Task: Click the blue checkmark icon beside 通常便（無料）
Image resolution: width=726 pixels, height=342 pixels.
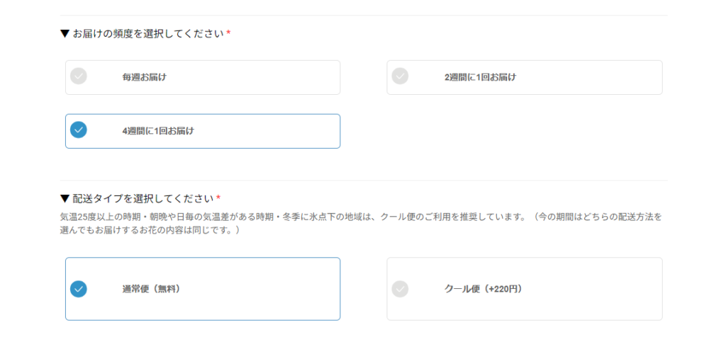Action: pyautogui.click(x=79, y=289)
